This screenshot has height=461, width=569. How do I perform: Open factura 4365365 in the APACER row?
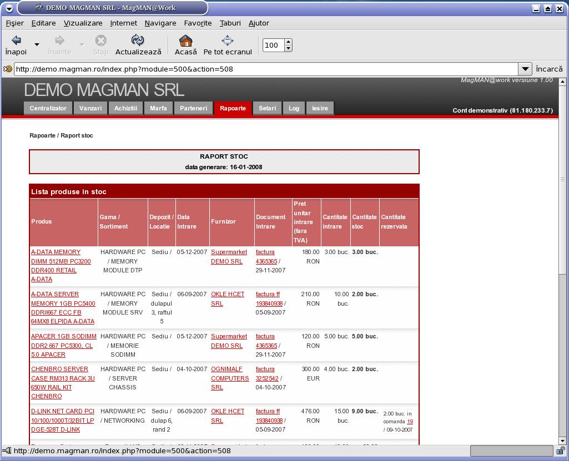tap(266, 341)
